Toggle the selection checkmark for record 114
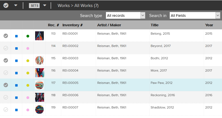Screen dimensions: 222x118 click(x=6, y=48)
